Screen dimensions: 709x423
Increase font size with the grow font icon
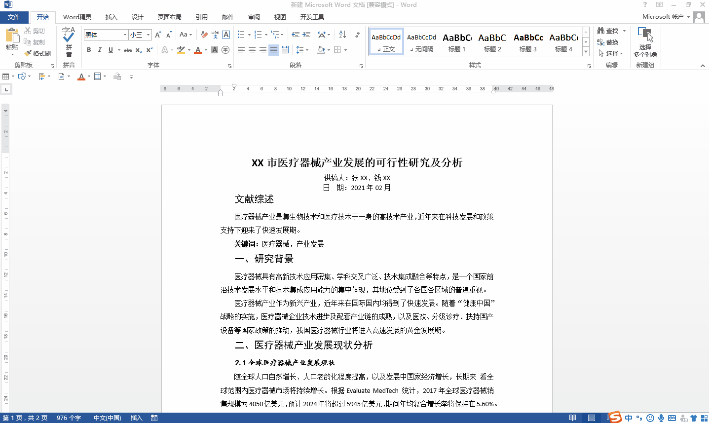point(158,35)
